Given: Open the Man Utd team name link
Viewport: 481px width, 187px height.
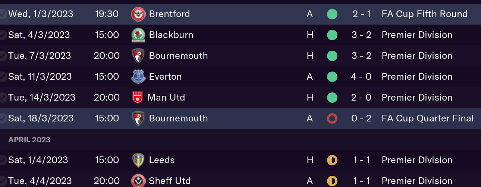Looking at the screenshot, I should pos(166,98).
